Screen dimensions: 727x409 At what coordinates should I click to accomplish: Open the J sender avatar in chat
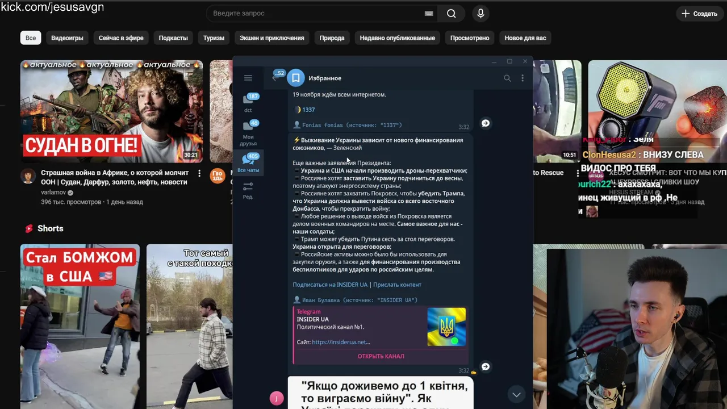point(277,399)
